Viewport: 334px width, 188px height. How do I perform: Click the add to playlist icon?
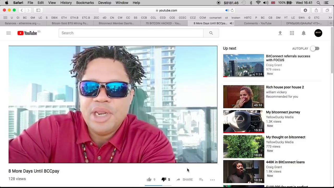[201, 179]
